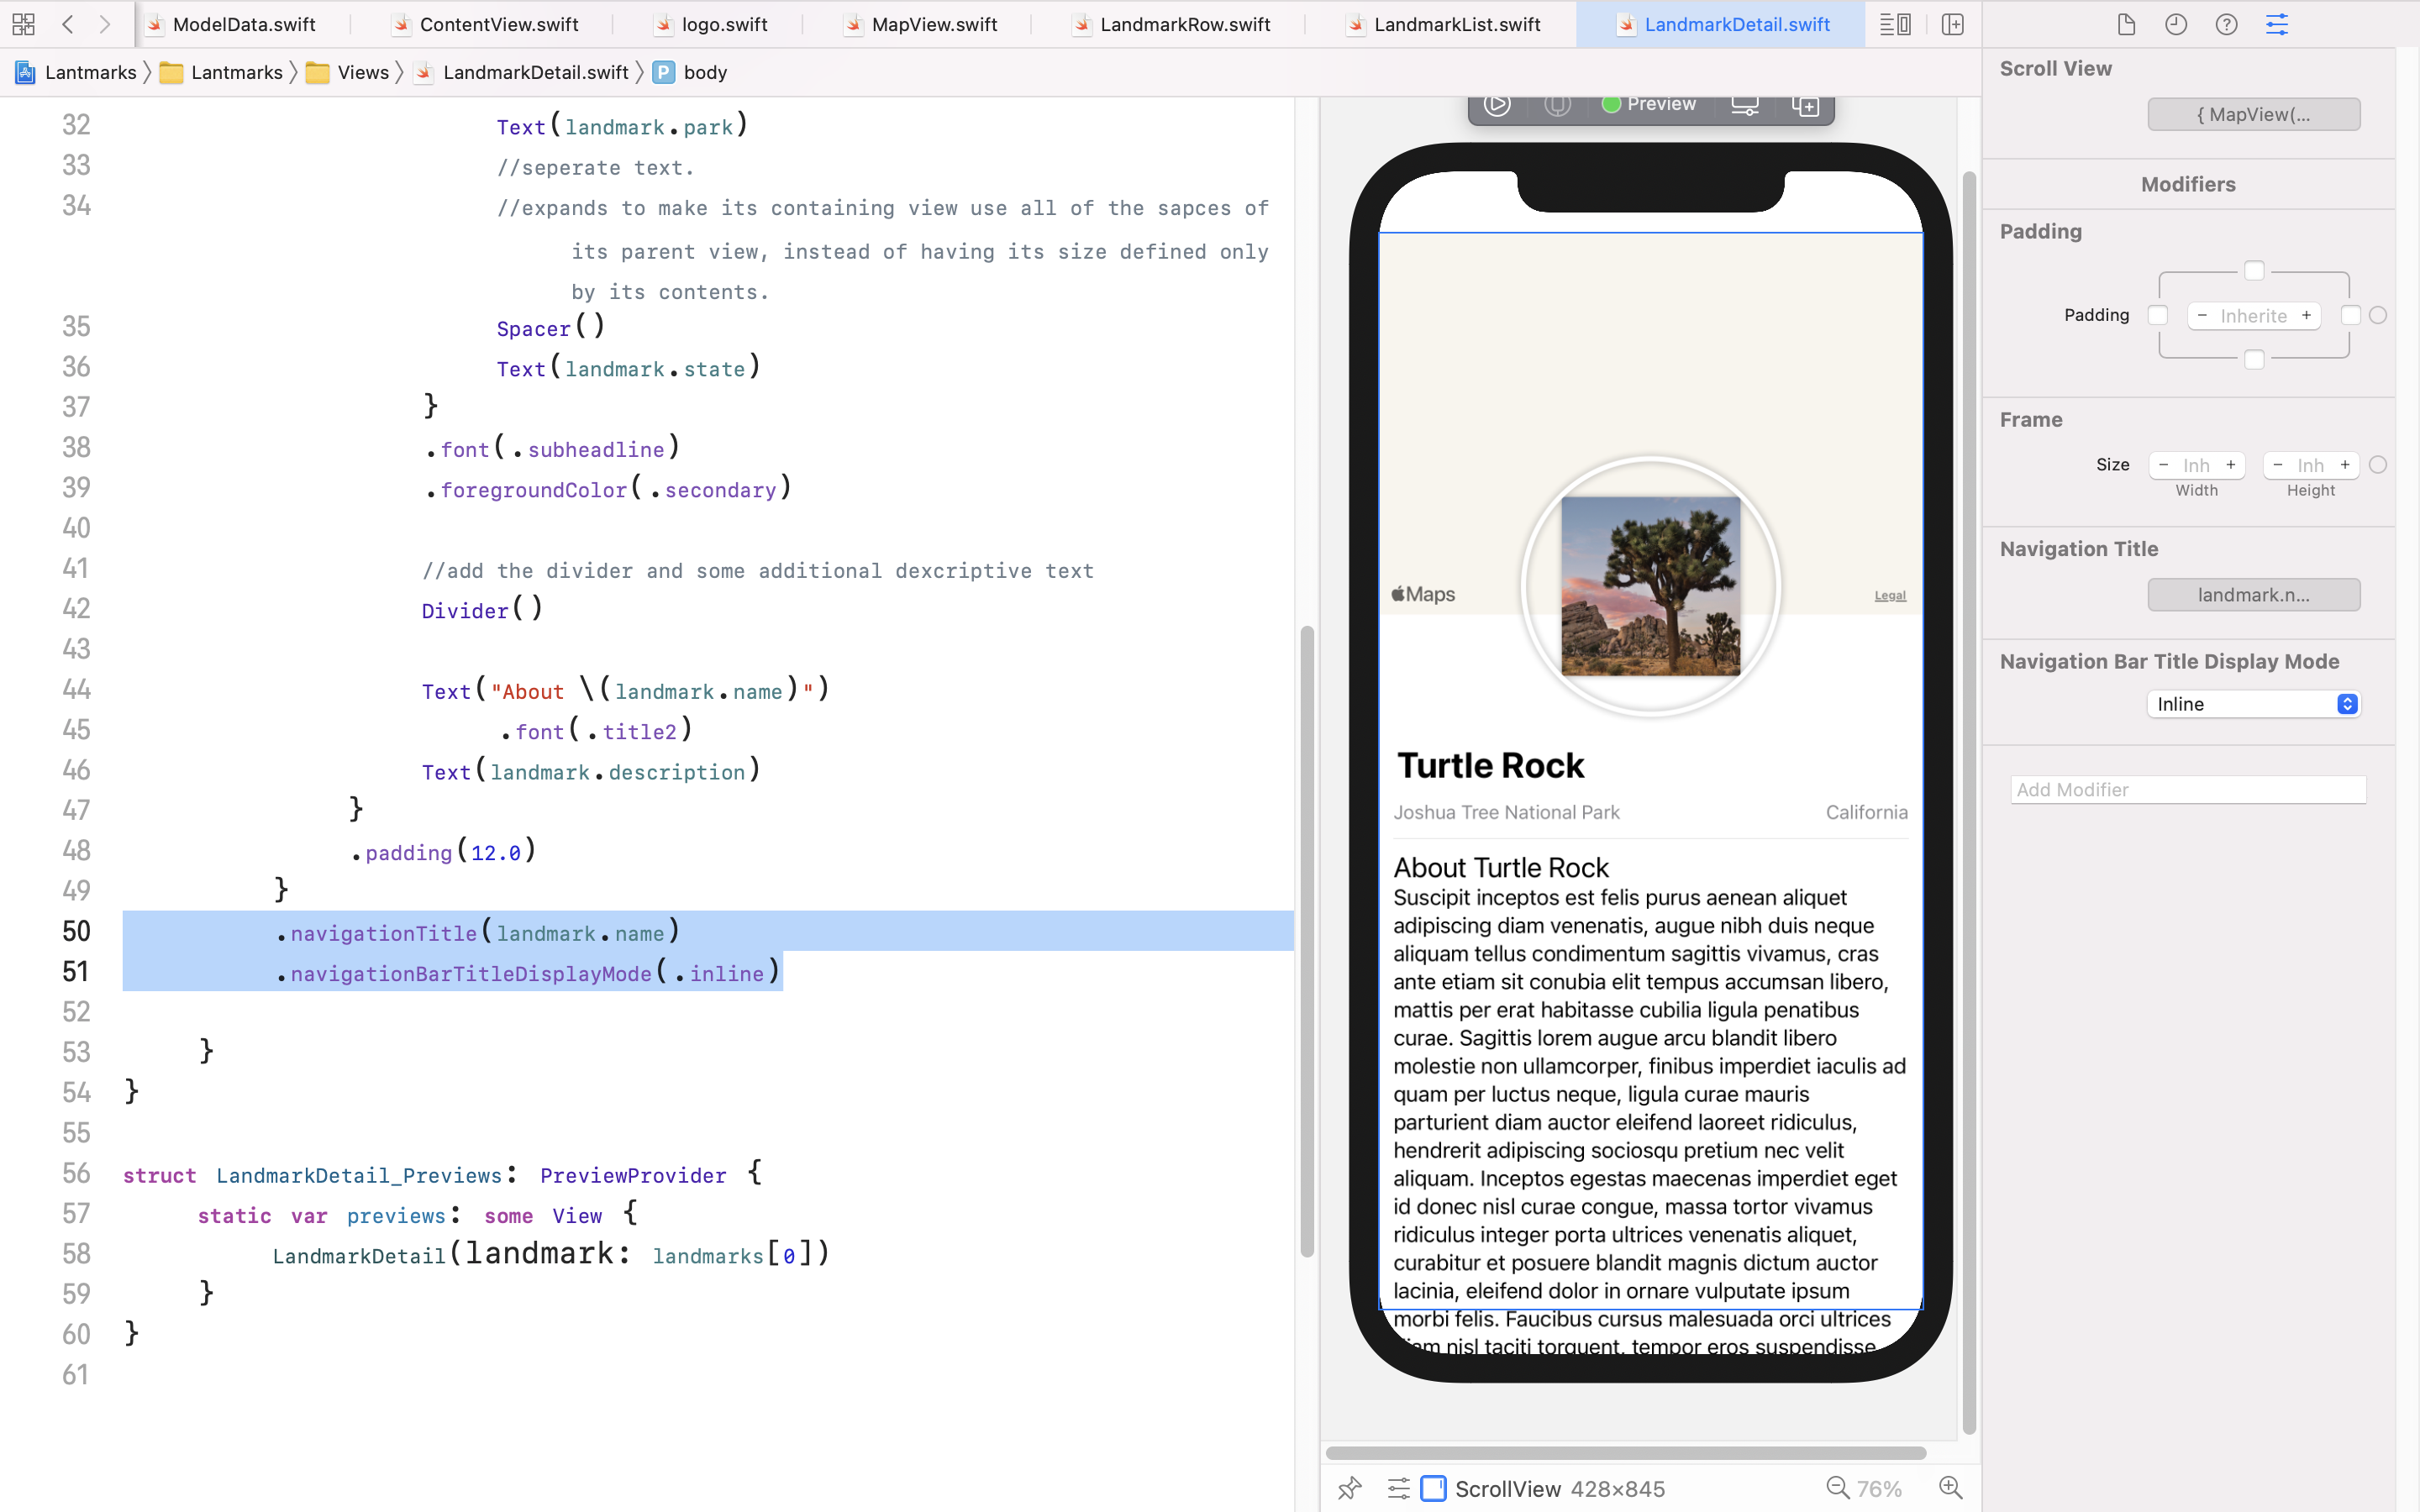
Task: Zoom in the canvas preview
Action: 1950,1488
